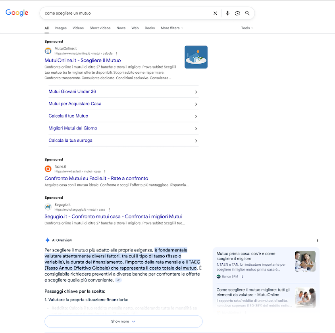Open 'Mutuo prima casa' Banco BPM source

(x=246, y=256)
